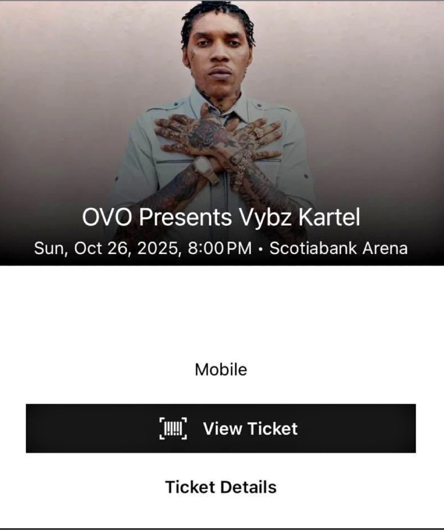Click the word Details under View Ticket

click(x=249, y=487)
